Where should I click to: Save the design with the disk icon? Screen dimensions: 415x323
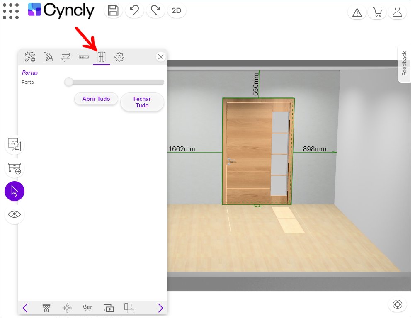(x=113, y=11)
